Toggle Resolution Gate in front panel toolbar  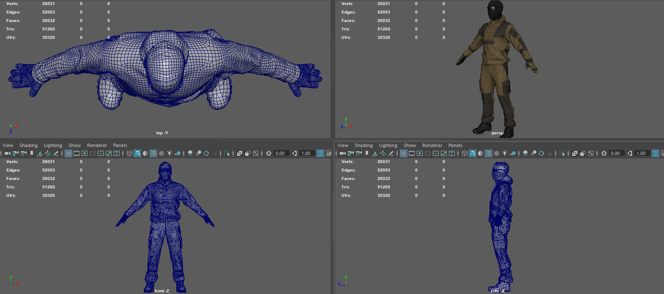pos(85,153)
